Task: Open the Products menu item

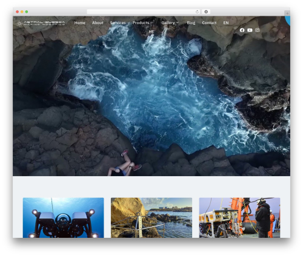Action: 141,23
